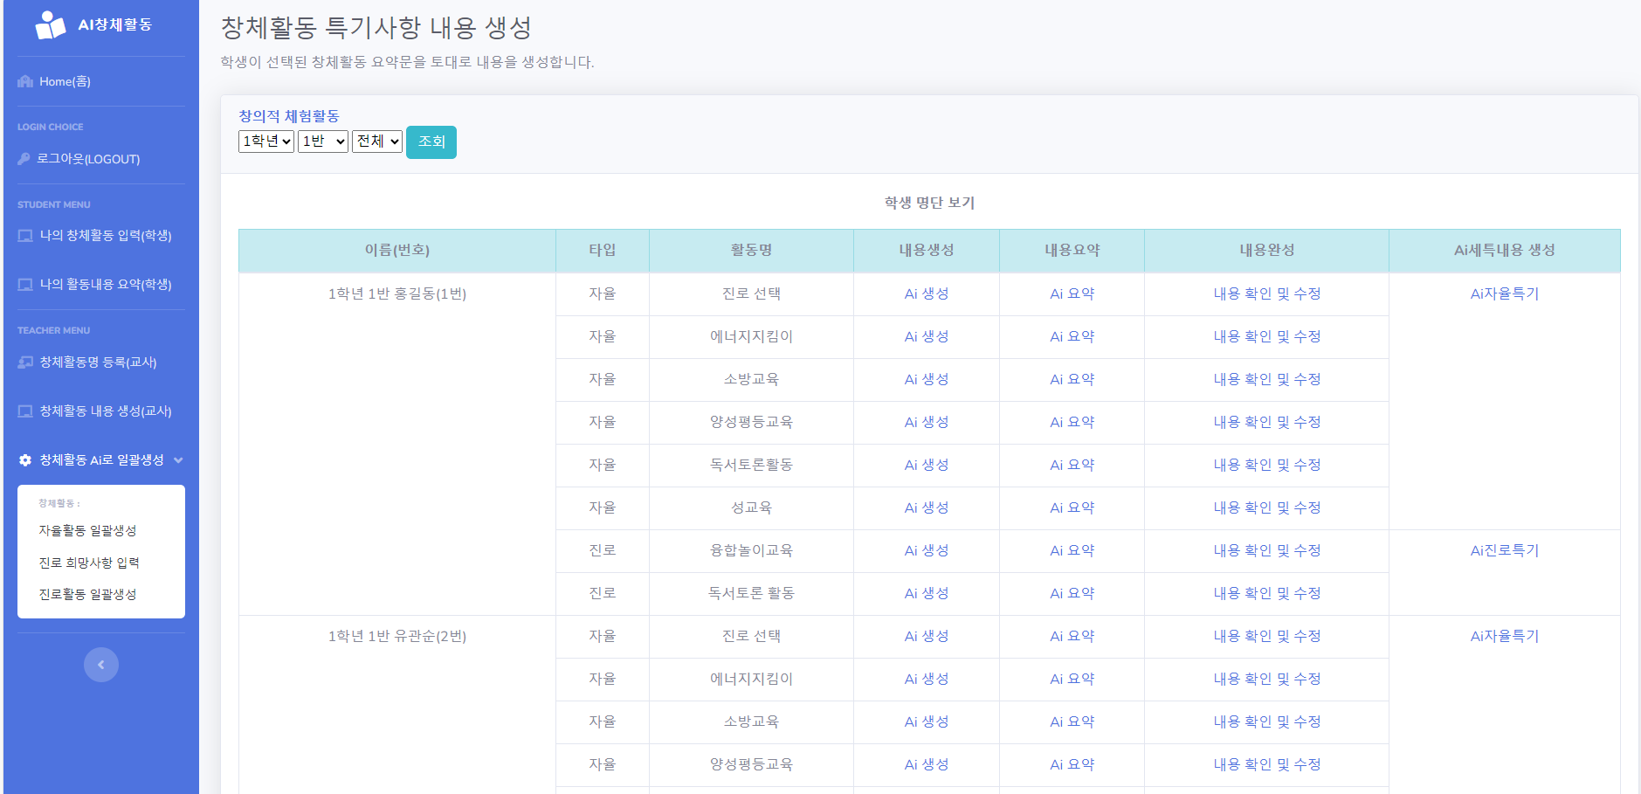This screenshot has width=1641, height=794.
Task: Click Ai 요약 for 홍길동 소방교육
Action: [x=1072, y=380]
